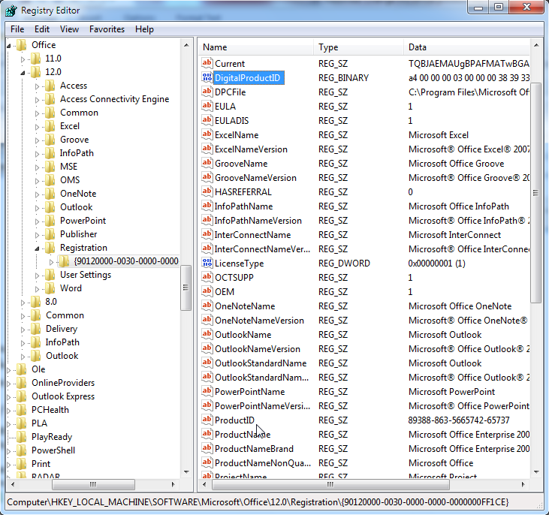Click the OneNote folder icon
Screen dimensions: 549x515
[x=50, y=194]
